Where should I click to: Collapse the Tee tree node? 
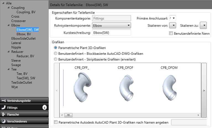(x=9, y=69)
